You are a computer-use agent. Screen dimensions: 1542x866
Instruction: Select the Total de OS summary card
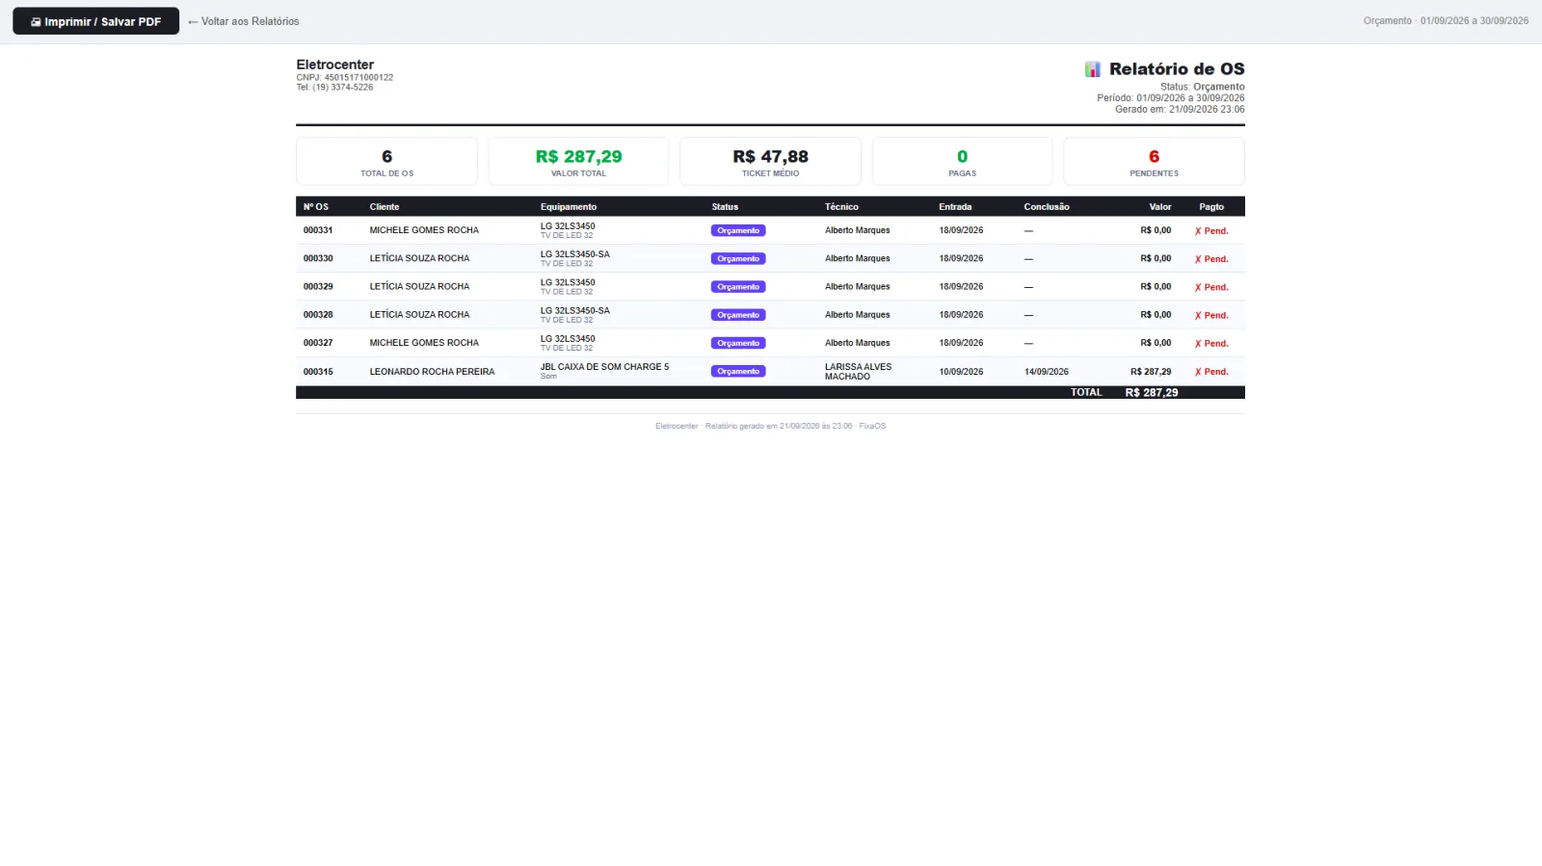click(386, 161)
